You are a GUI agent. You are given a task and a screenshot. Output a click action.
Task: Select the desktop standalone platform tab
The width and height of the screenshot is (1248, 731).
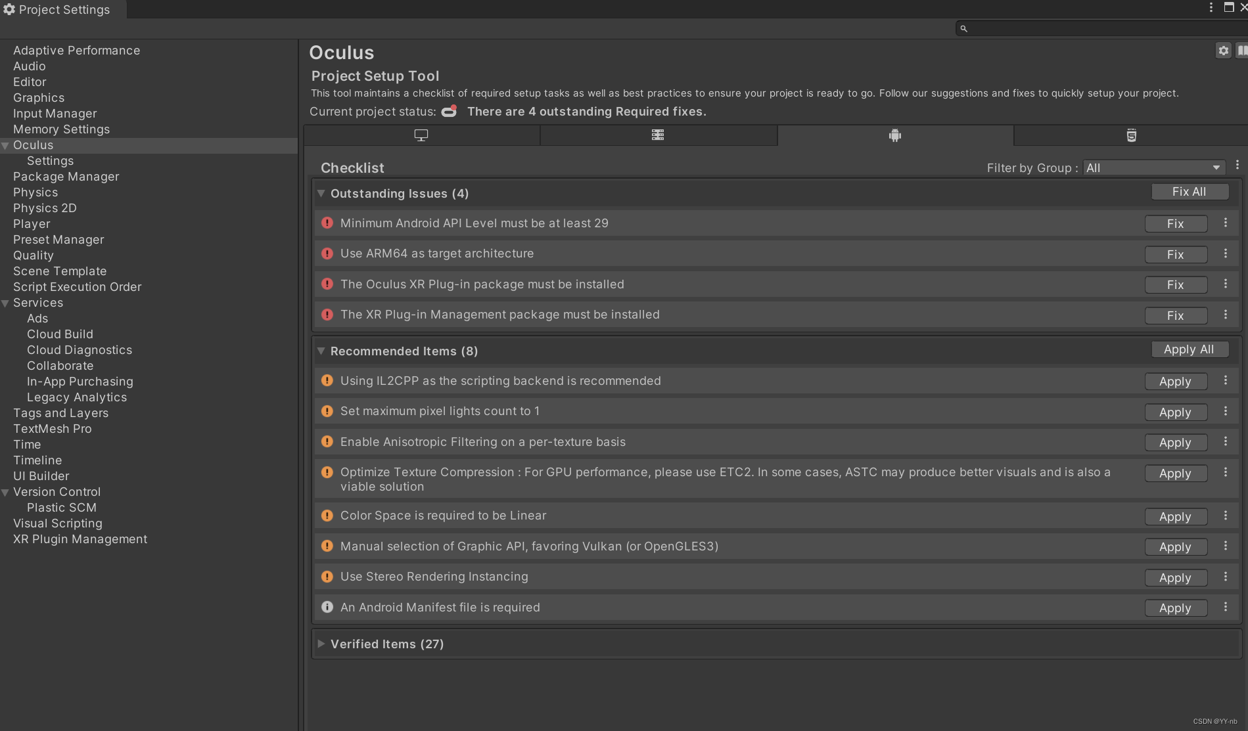pos(421,135)
